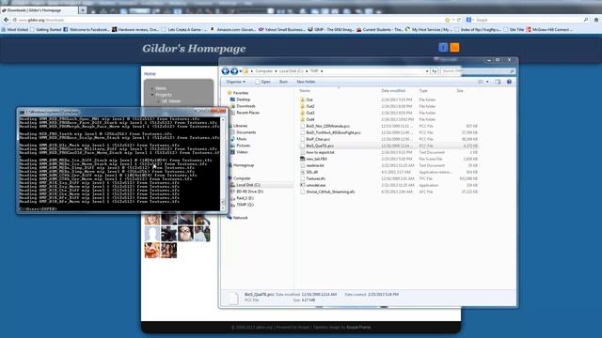Open Recent Places in sidebar
The image size is (602, 338).
pyautogui.click(x=247, y=113)
